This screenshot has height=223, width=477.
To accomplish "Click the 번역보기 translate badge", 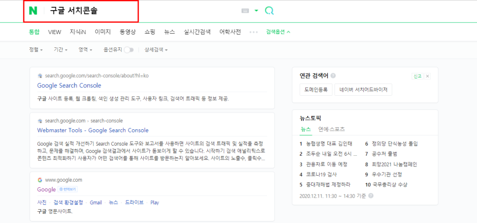I will (68, 189).
